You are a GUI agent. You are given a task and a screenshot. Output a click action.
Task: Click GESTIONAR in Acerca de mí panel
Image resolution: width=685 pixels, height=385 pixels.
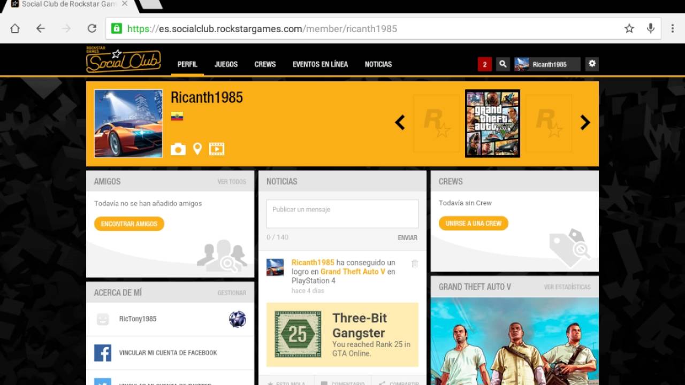point(232,293)
